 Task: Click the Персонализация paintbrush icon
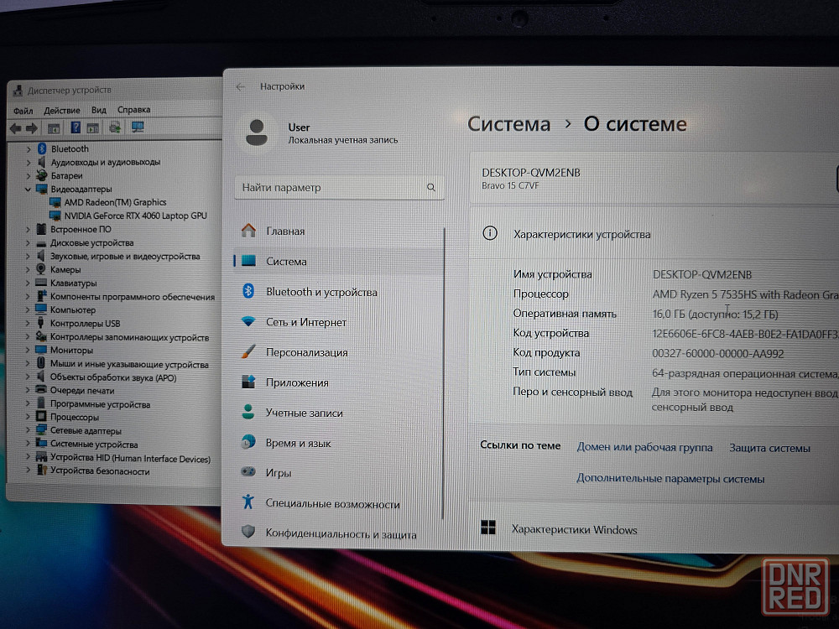click(x=248, y=352)
